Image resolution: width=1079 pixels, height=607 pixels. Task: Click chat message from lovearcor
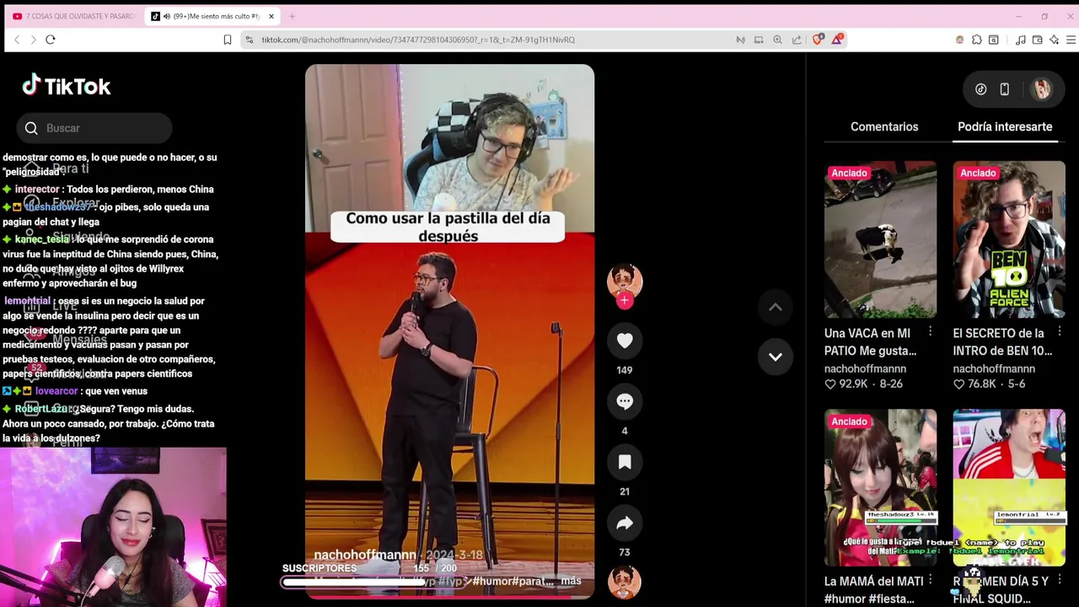coord(75,391)
